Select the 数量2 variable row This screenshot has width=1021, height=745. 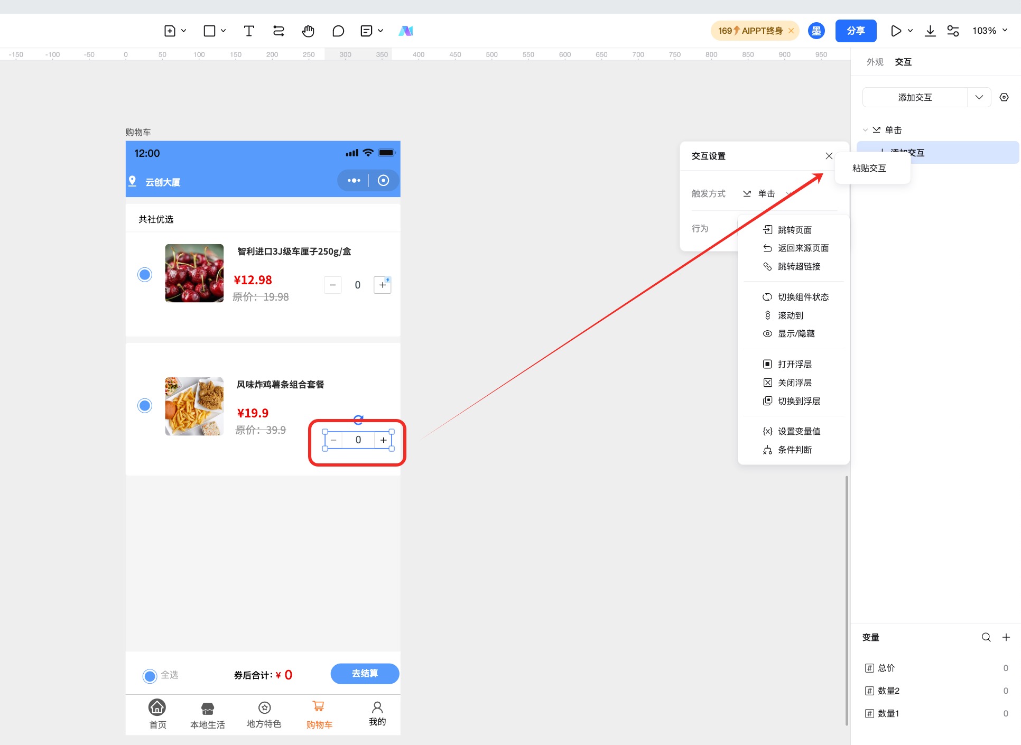[x=936, y=691]
